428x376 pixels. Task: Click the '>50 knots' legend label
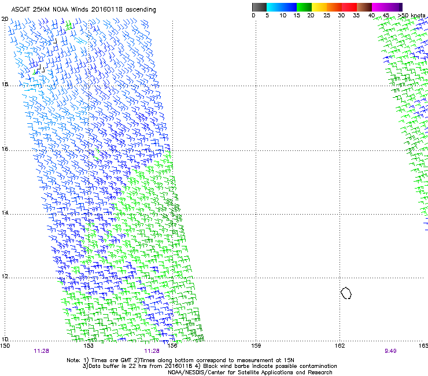click(411, 16)
